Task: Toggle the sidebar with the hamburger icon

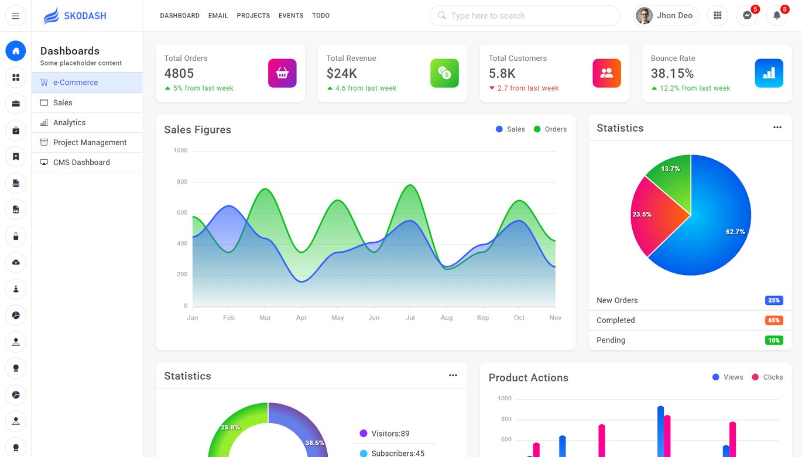Action: pyautogui.click(x=15, y=16)
